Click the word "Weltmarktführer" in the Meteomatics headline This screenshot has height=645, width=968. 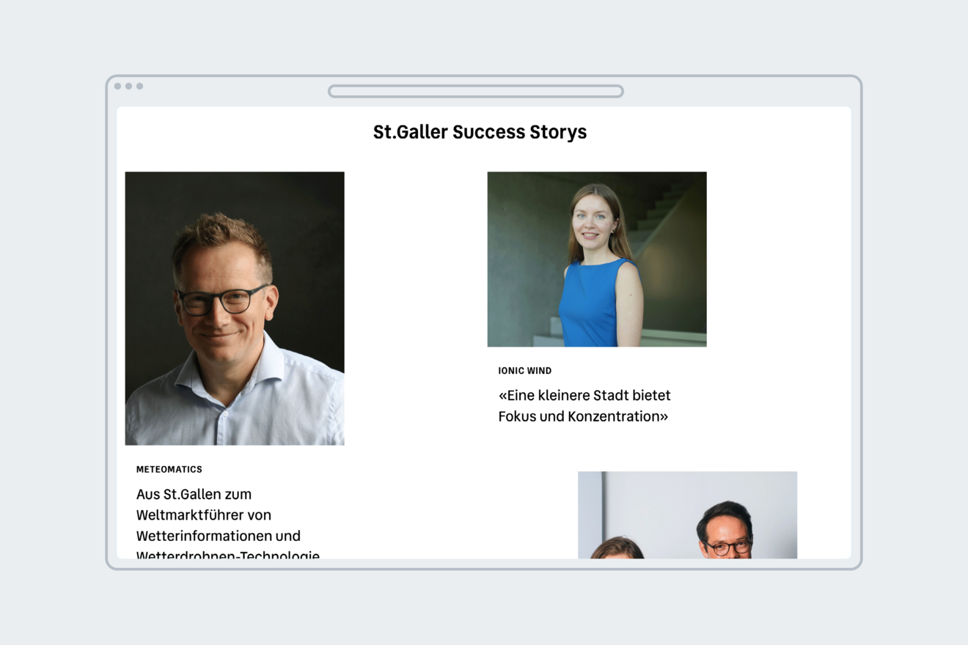204,515
